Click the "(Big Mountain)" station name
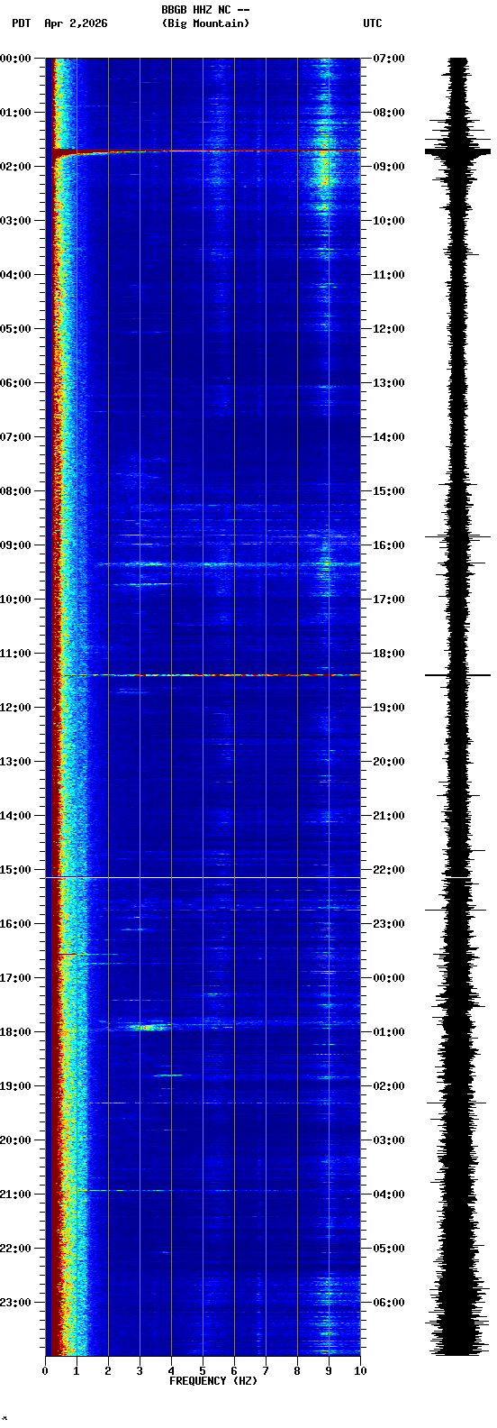Viewport: 497px width, 1428px height. coord(205,23)
